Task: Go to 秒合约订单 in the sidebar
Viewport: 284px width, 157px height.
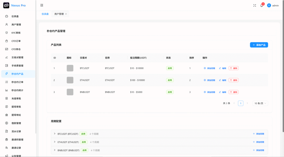Action: point(17,82)
